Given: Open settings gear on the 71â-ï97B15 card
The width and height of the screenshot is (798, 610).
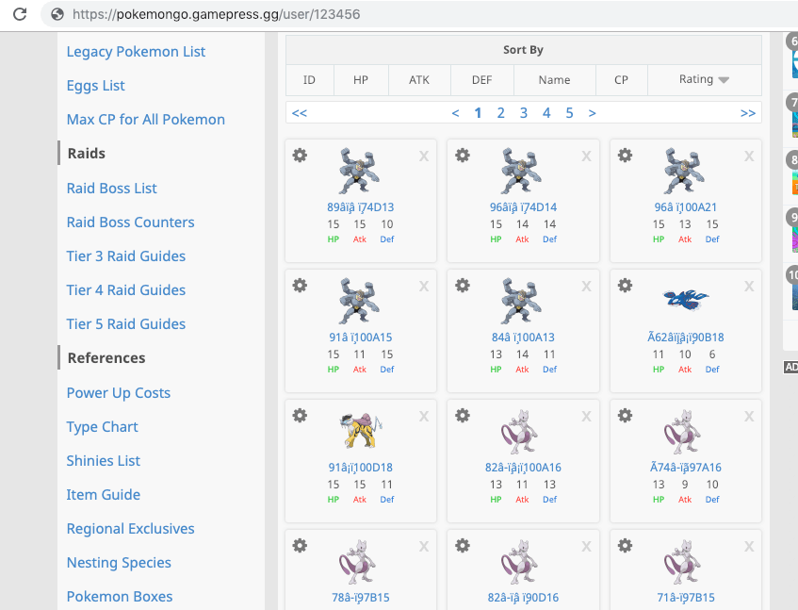Looking at the screenshot, I should click(625, 546).
